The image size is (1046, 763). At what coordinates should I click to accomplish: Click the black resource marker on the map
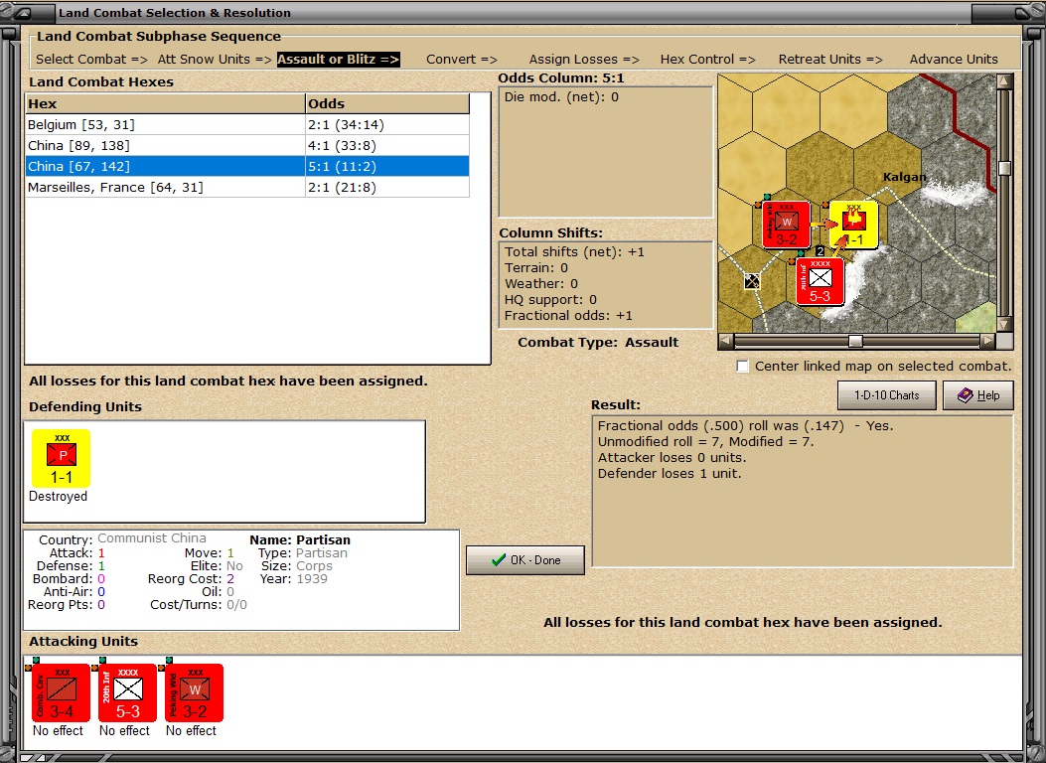coord(752,281)
